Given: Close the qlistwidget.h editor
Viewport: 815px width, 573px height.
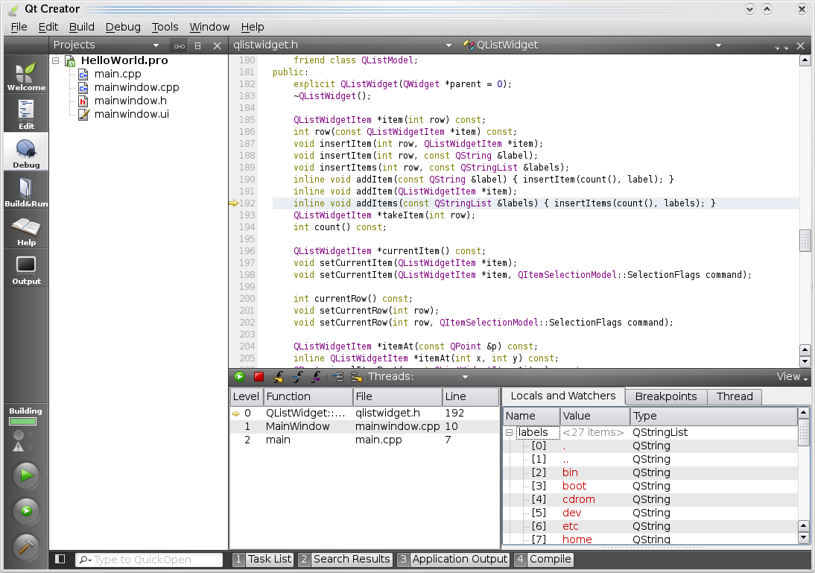Looking at the screenshot, I should (x=801, y=45).
